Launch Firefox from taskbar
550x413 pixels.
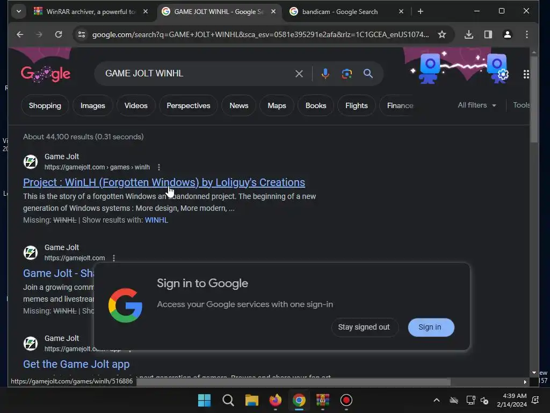tap(276, 400)
